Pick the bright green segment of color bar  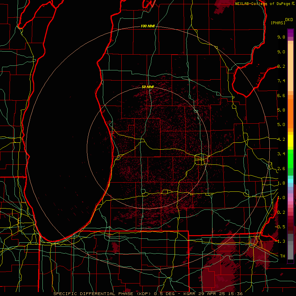tap(290, 159)
